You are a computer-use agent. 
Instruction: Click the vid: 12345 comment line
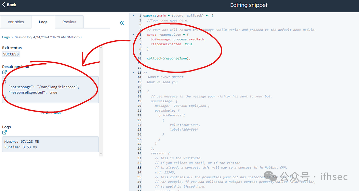[x=165, y=172]
